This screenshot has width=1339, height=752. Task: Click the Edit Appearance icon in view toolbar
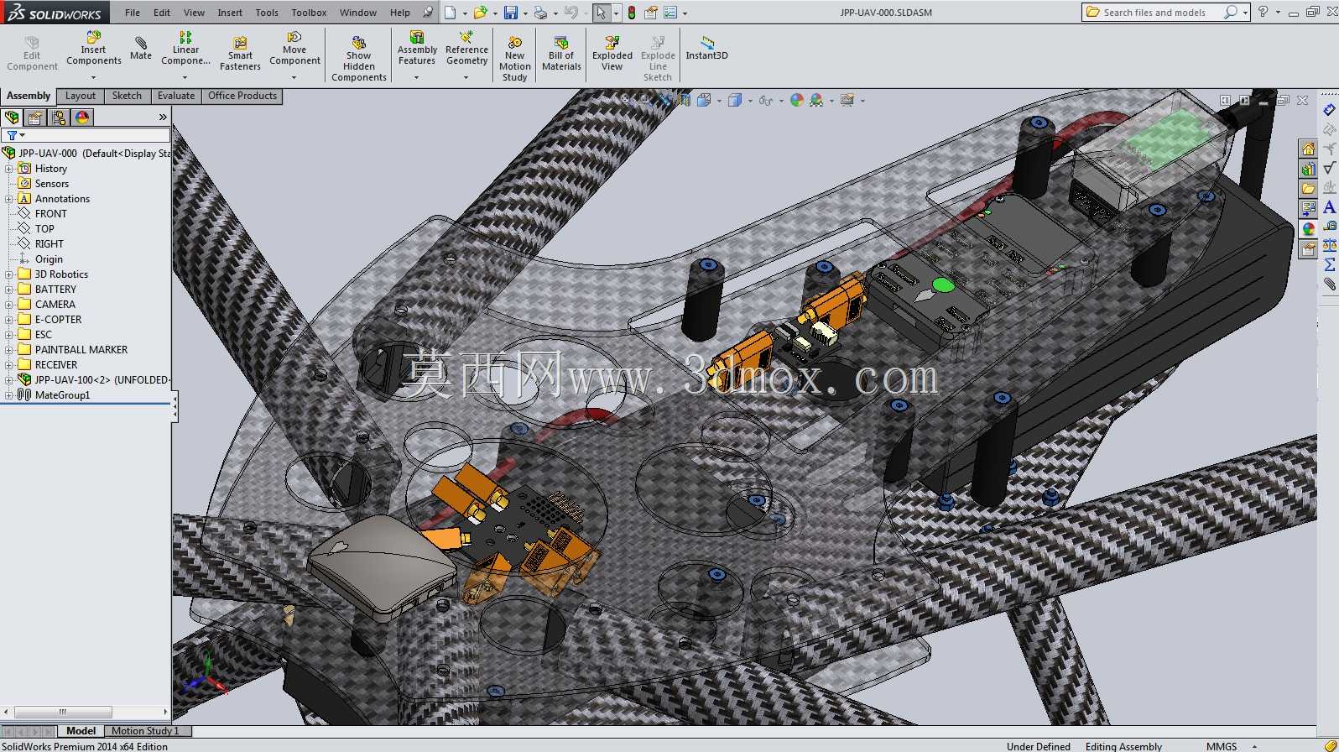[796, 100]
